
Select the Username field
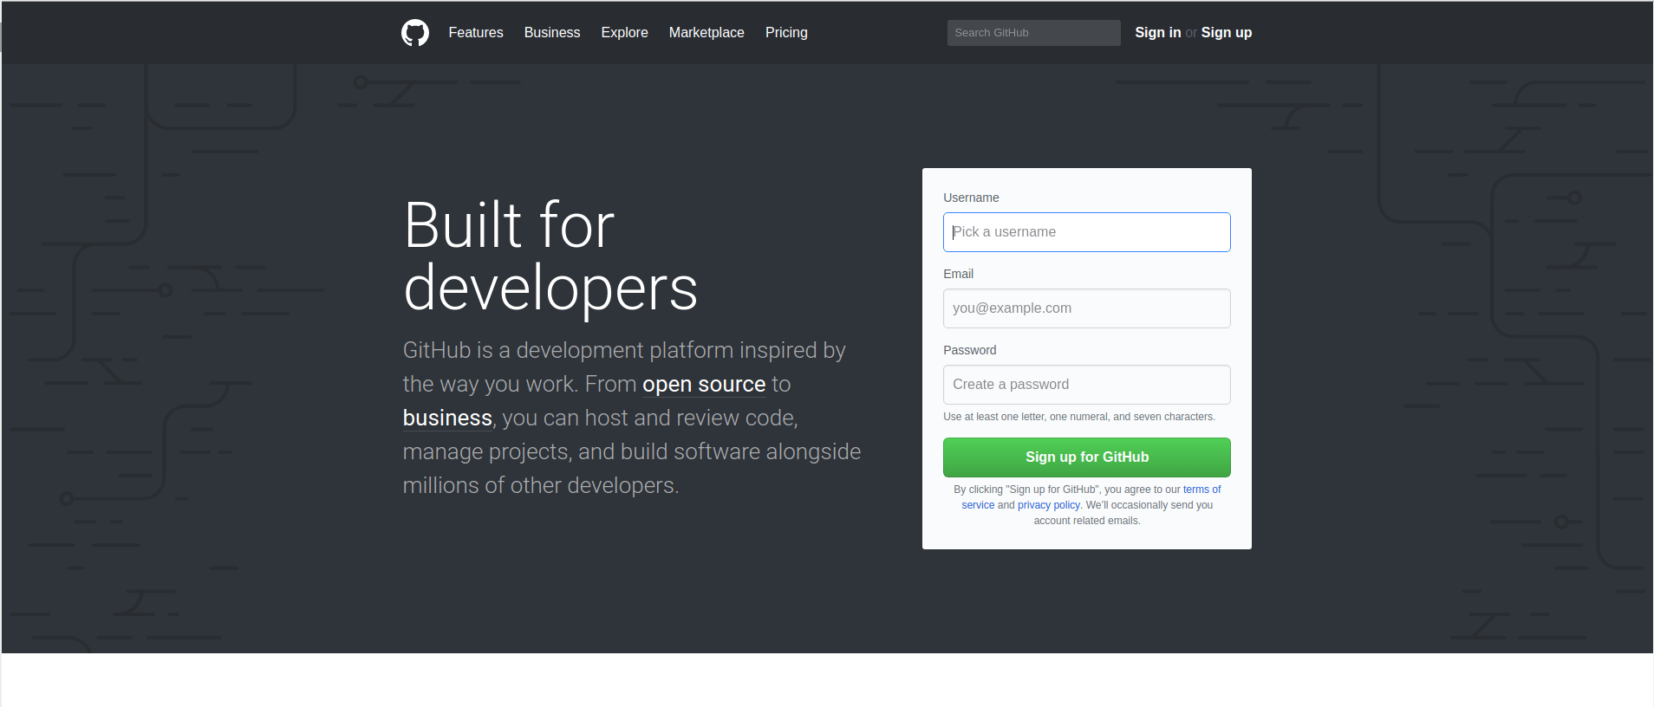[1086, 232]
